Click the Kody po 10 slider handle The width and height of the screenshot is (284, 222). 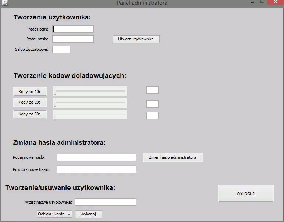click(x=55, y=91)
